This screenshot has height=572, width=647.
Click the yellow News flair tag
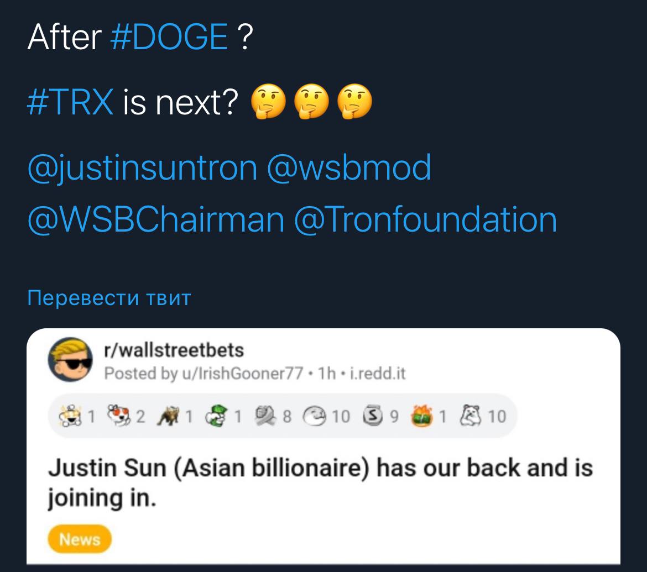point(80,539)
